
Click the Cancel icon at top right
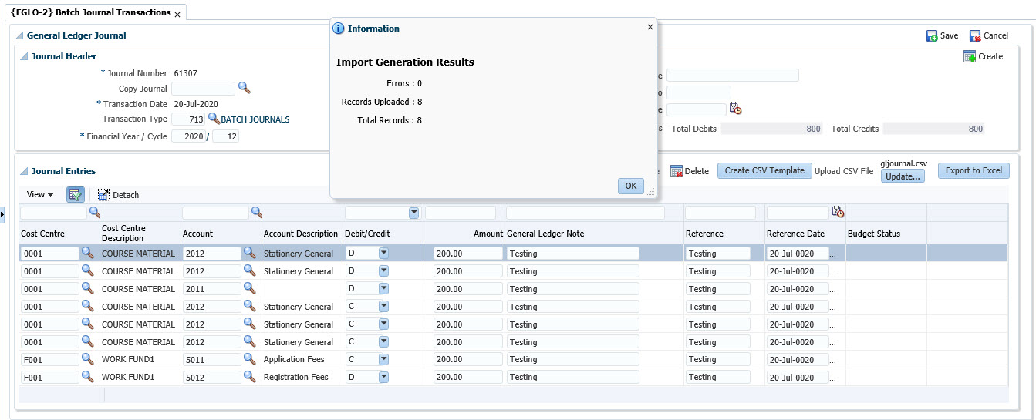tap(975, 36)
